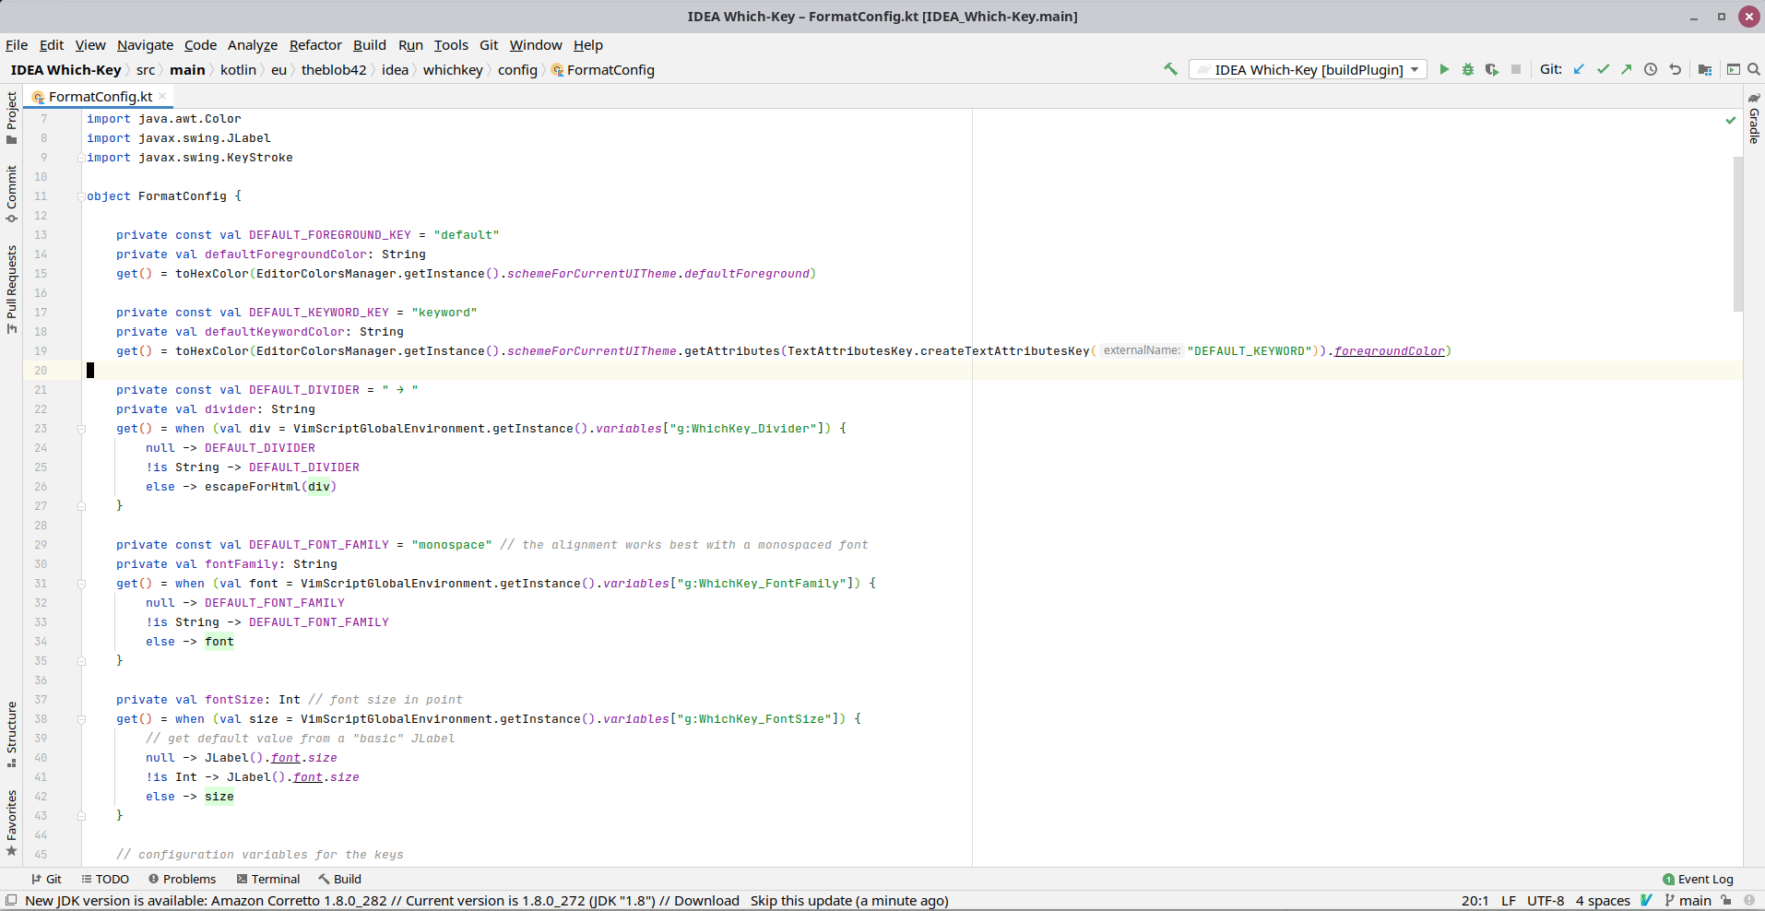The width and height of the screenshot is (1765, 911).
Task: Open the Navigate menu
Action: point(145,45)
